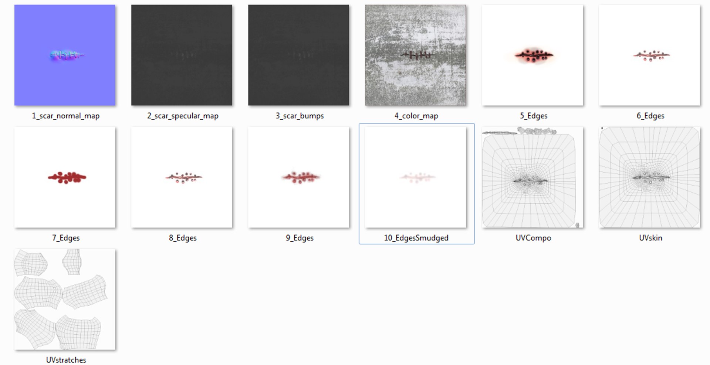The height and width of the screenshot is (365, 710).
Task: Select the 8_Edges thumbnail image
Action: tap(182, 177)
